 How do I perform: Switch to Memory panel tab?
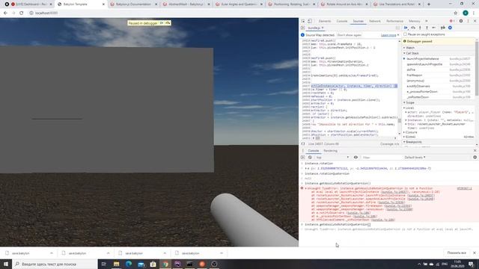(414, 21)
